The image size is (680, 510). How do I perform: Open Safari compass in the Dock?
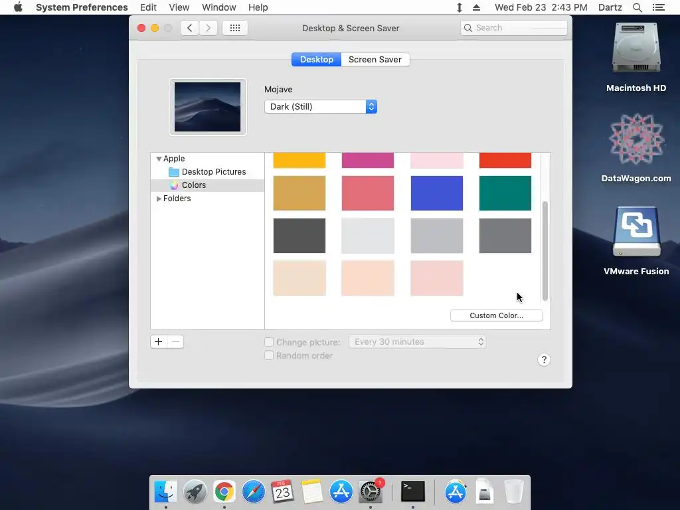(x=253, y=492)
